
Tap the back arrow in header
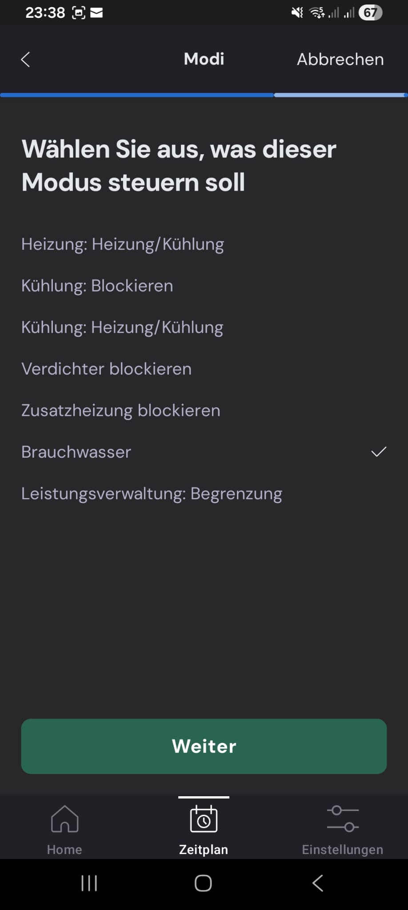26,60
